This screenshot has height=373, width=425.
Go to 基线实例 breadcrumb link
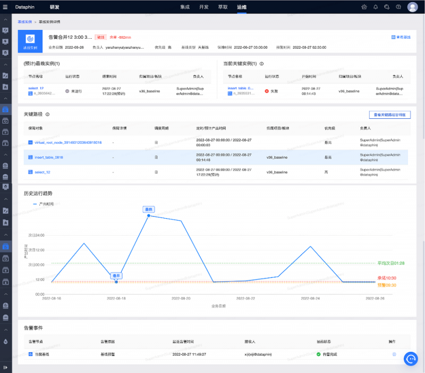(x=24, y=22)
